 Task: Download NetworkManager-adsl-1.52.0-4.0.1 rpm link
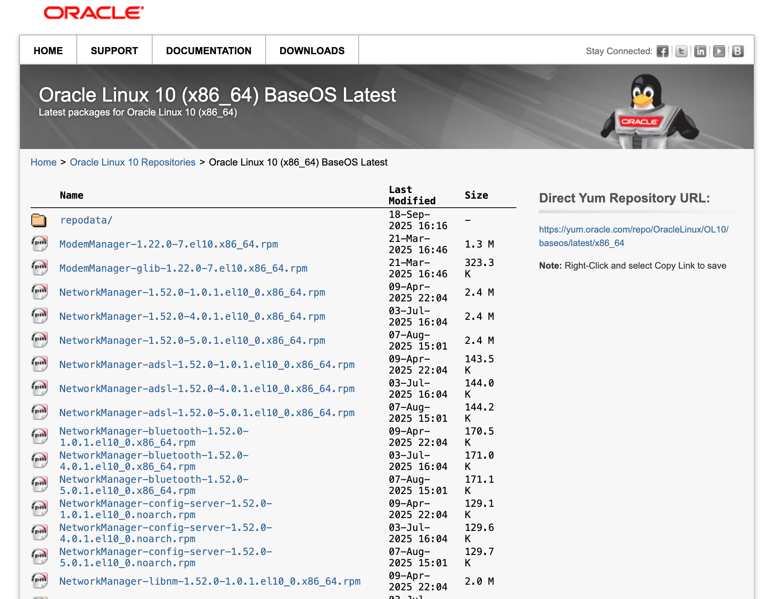pyautogui.click(x=207, y=389)
